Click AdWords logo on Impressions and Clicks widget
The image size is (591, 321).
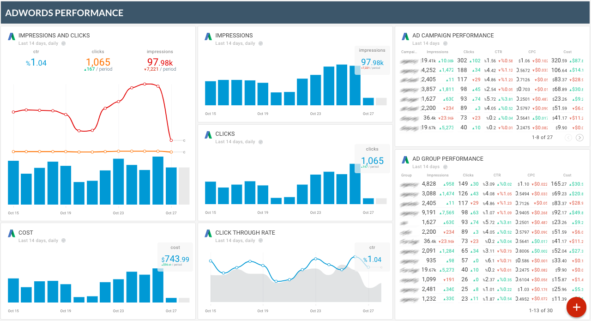tap(12, 36)
